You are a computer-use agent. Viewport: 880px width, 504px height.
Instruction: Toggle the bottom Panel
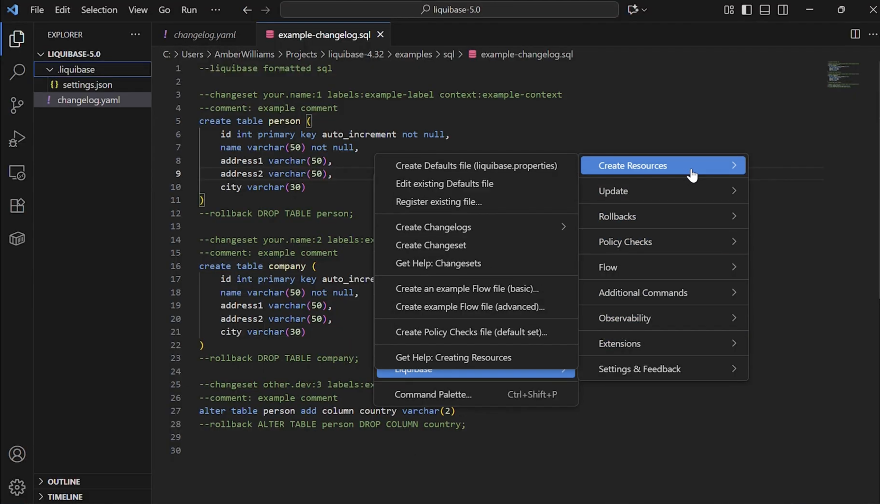click(765, 10)
